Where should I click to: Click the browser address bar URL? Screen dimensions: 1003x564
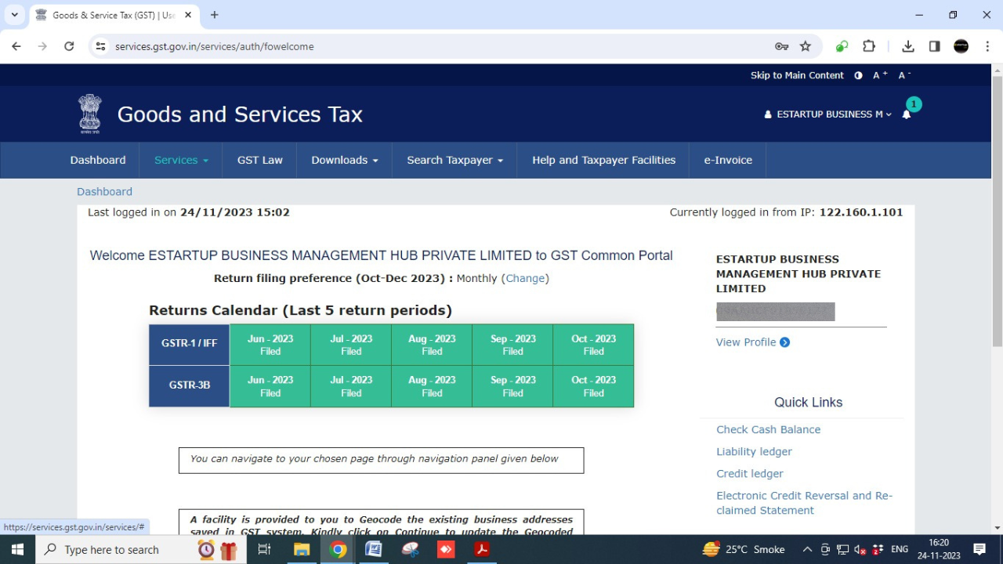pos(215,46)
